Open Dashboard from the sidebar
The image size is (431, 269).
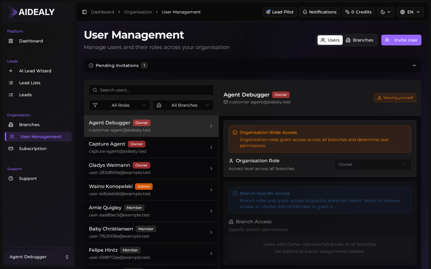(38, 41)
